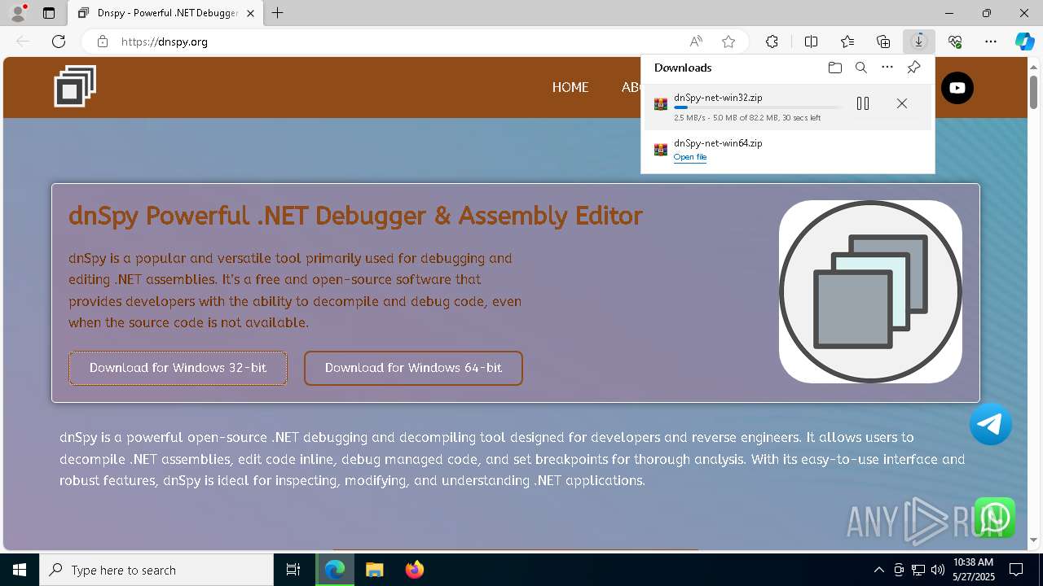1043x586 pixels.
Task: Open network status tray icon
Action: click(918, 570)
